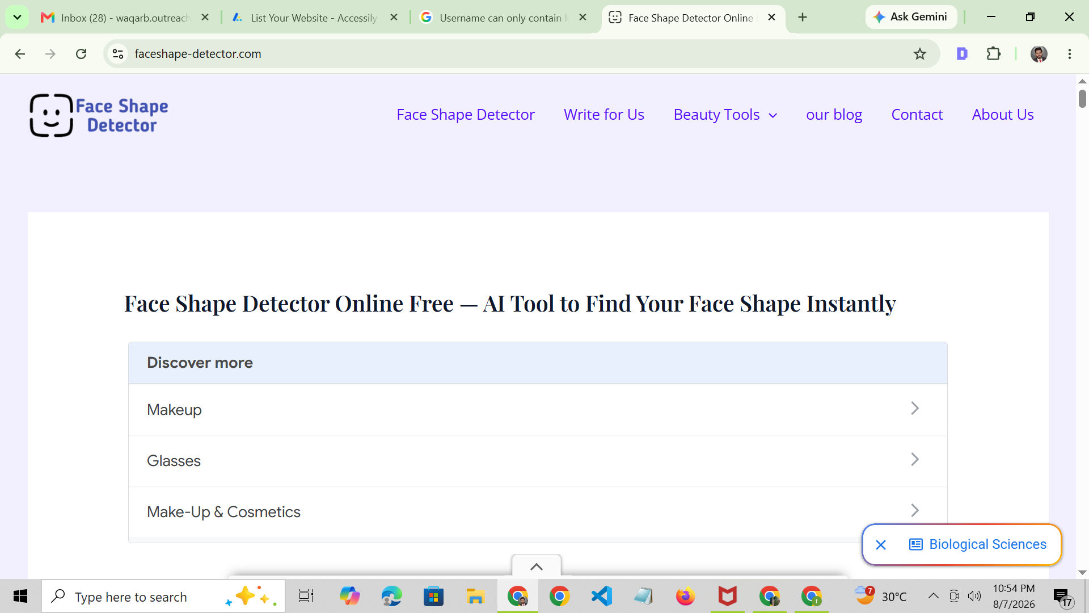Open the Contact page

pos(917,115)
